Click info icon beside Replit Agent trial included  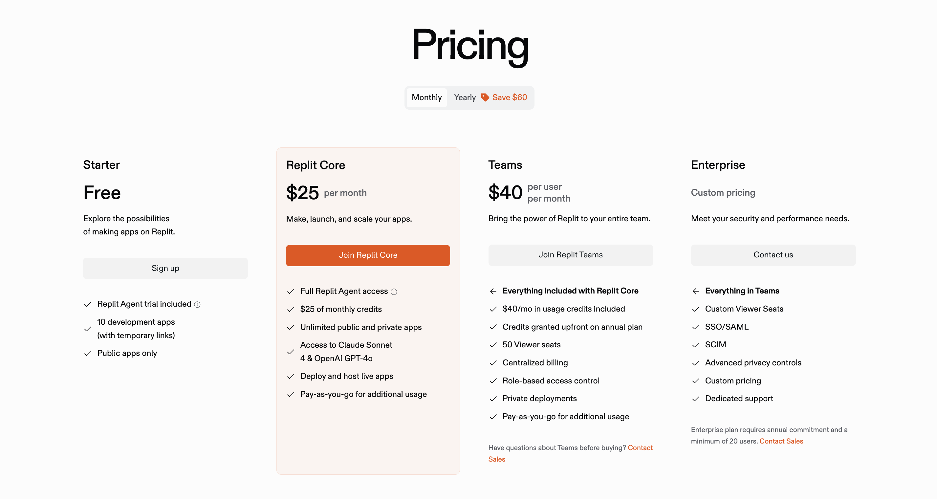tap(197, 304)
